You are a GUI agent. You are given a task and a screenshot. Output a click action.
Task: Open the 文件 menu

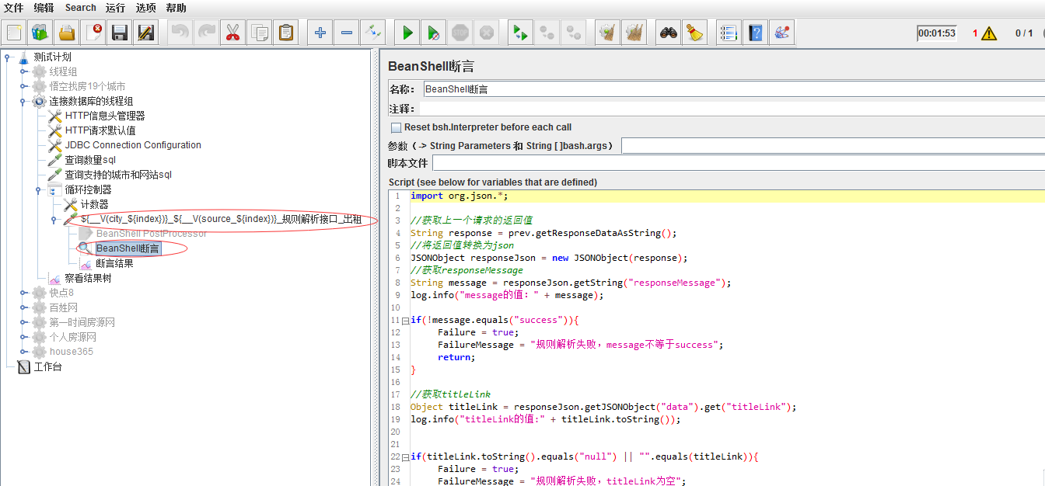point(14,8)
